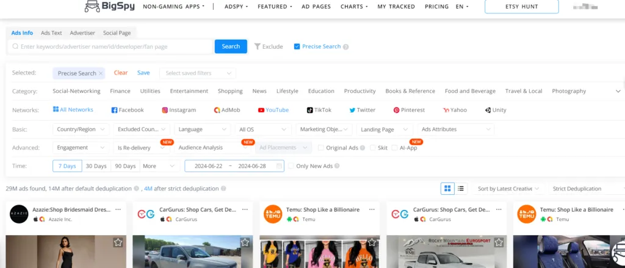Expand the category list chevron
The width and height of the screenshot is (625, 268).
pyautogui.click(x=618, y=91)
